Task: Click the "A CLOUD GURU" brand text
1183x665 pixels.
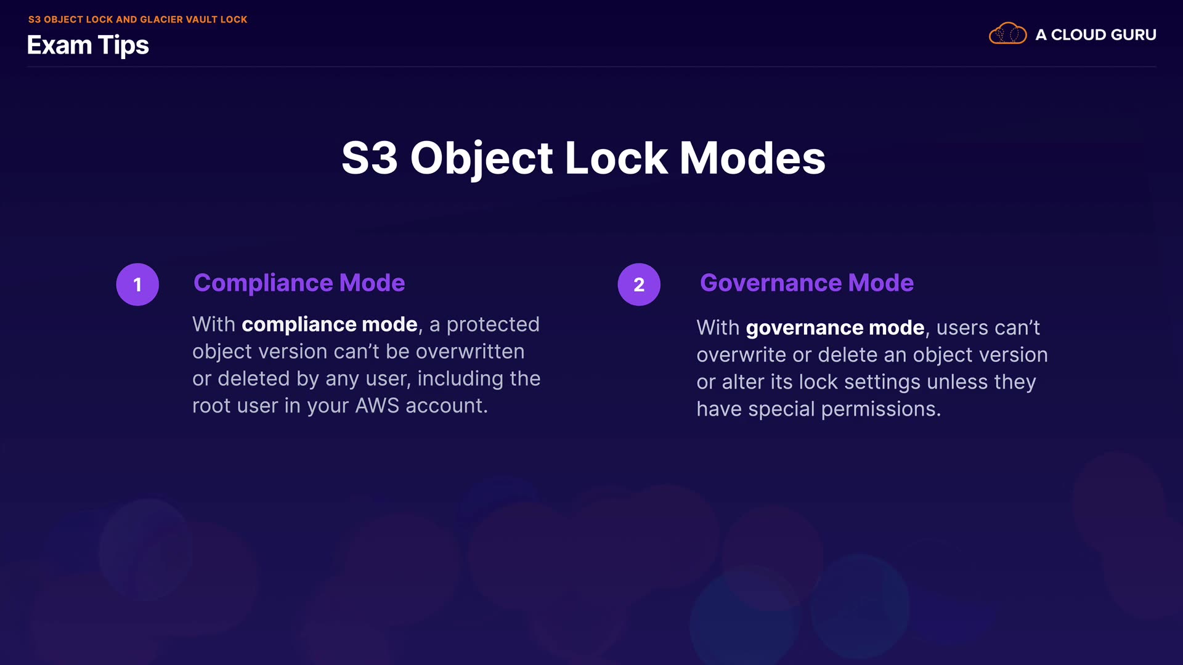Action: click(x=1096, y=35)
